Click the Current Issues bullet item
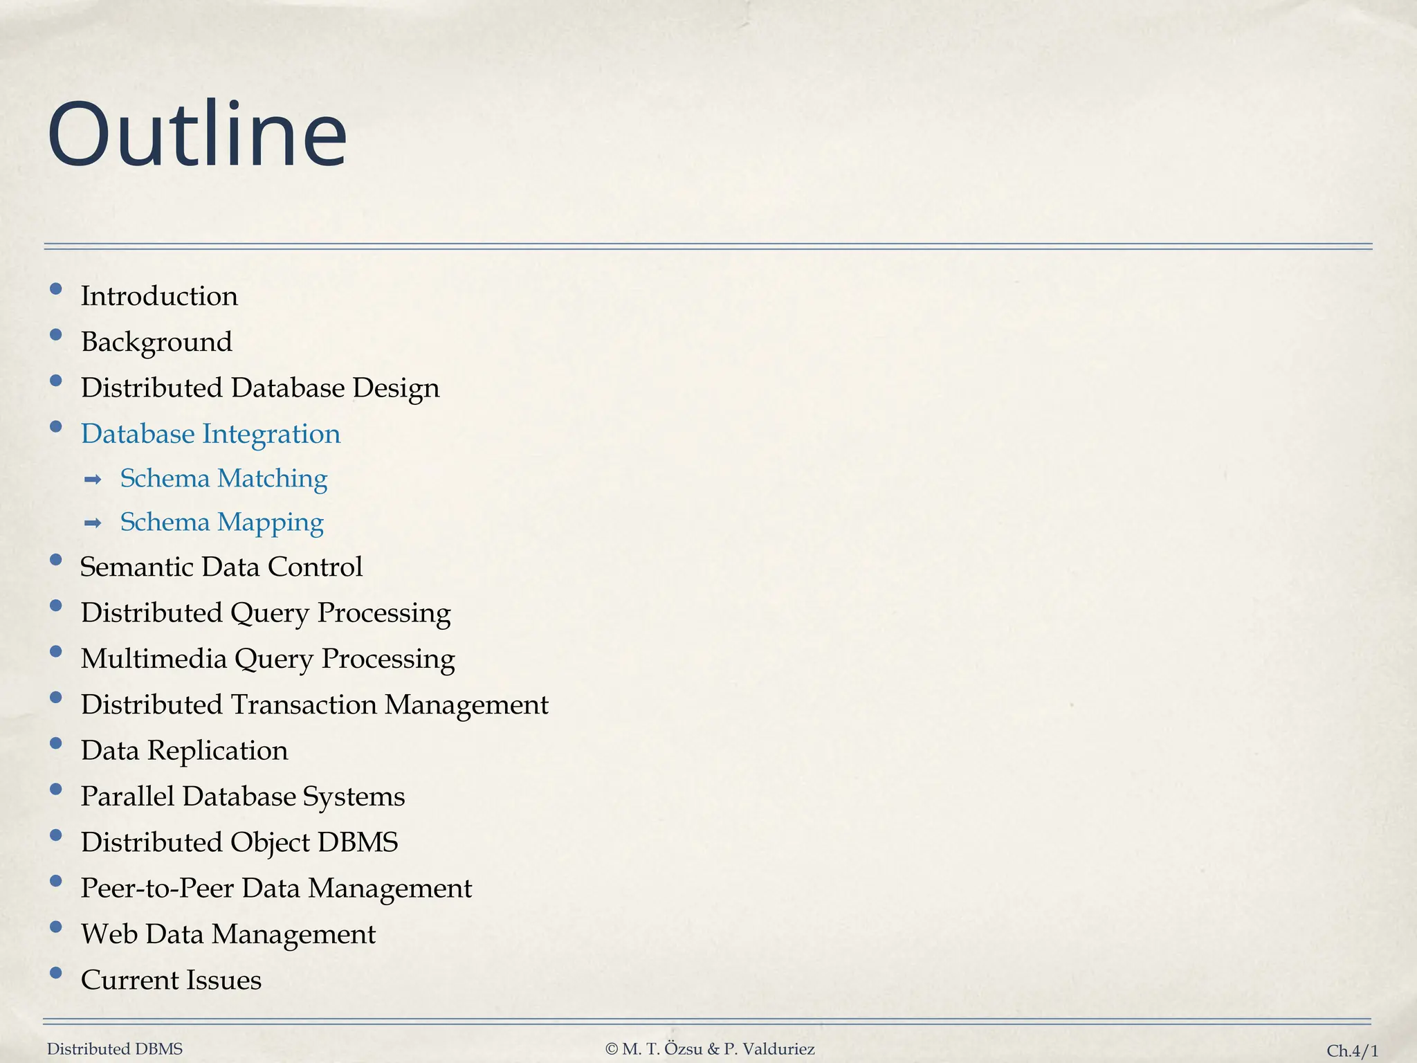This screenshot has width=1417, height=1063. (171, 980)
